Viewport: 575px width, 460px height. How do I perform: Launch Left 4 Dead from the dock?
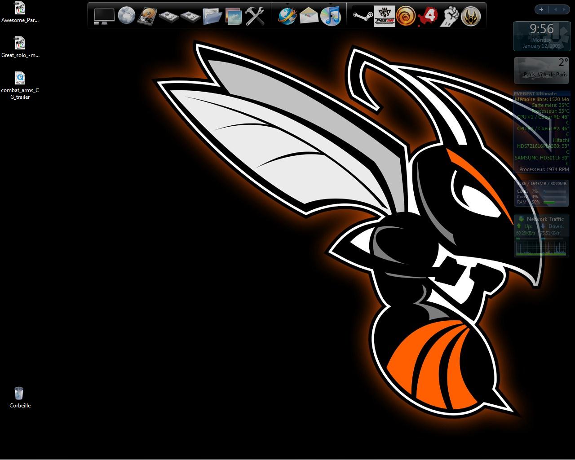coord(428,16)
